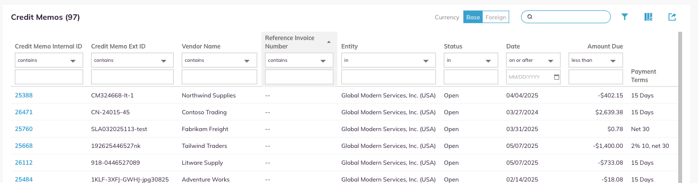This screenshot has height=183, width=698.
Task: Select Fabrikam Freight vendor cell
Action: click(205, 129)
